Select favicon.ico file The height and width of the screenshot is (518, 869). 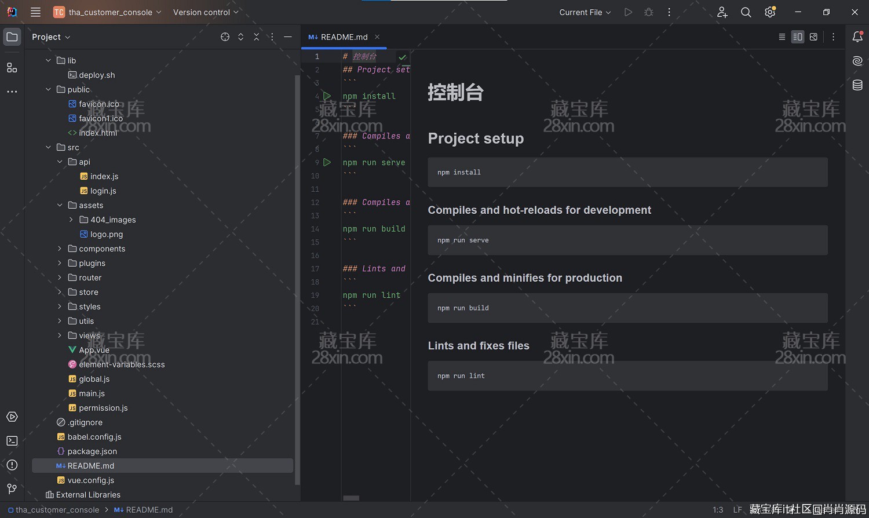point(99,104)
